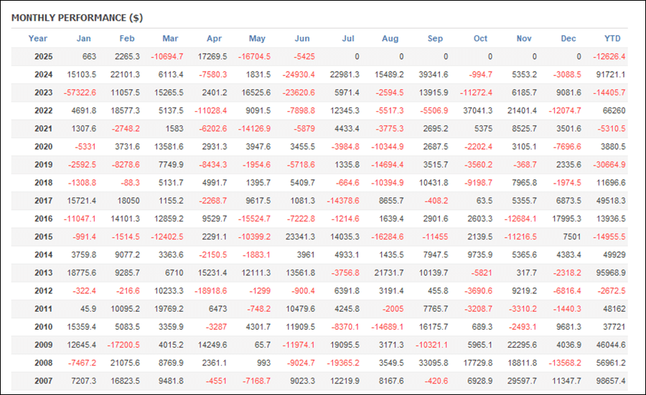Click the 2007 November value 29597.7

coord(522,381)
